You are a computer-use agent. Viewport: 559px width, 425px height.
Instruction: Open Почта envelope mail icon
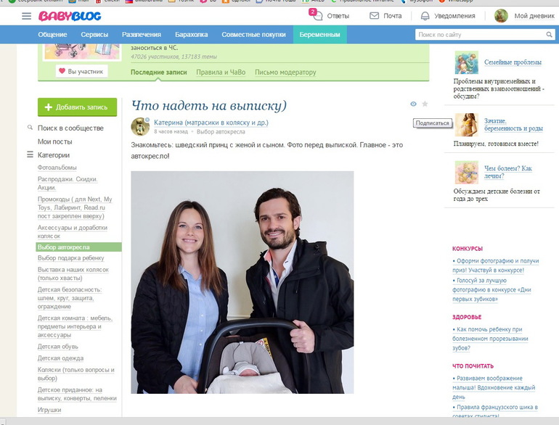[x=374, y=16]
